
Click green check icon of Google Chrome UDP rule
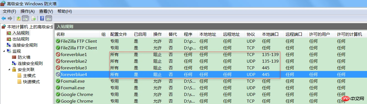pos(58,95)
